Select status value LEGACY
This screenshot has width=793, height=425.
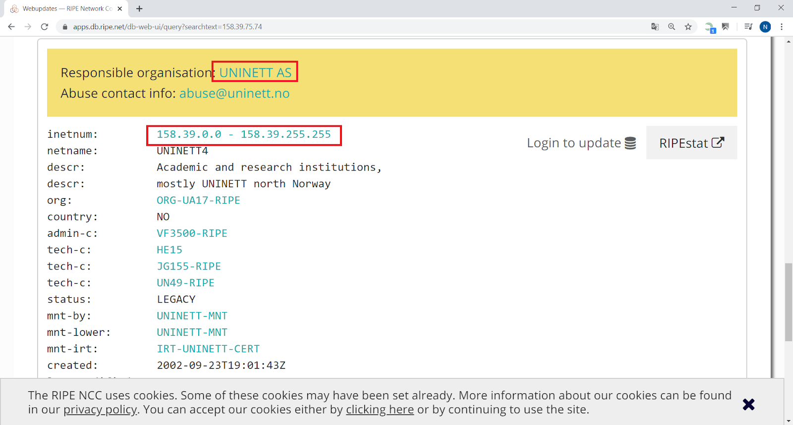tap(176, 299)
